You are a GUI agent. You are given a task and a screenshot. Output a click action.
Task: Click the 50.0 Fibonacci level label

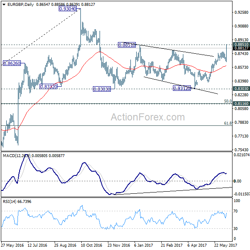pyautogui.click(x=228, y=101)
